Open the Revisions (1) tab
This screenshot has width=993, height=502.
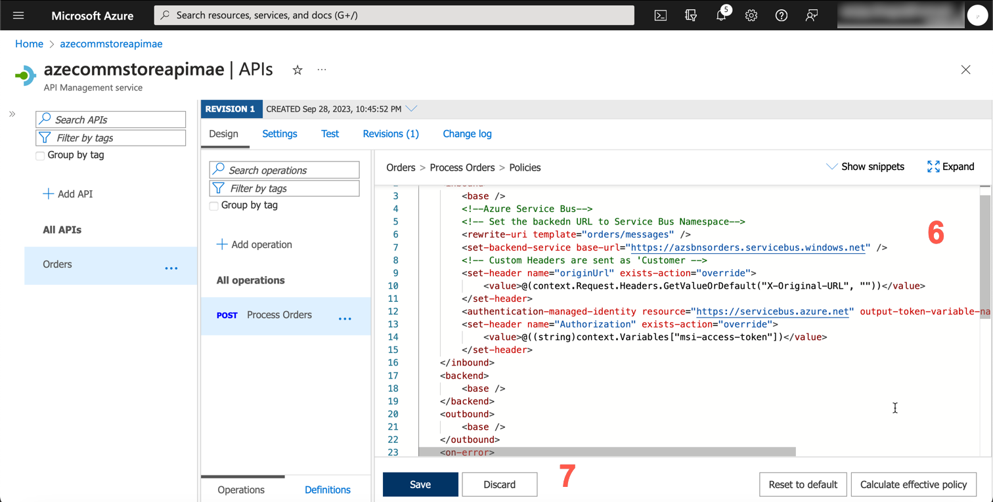391,134
